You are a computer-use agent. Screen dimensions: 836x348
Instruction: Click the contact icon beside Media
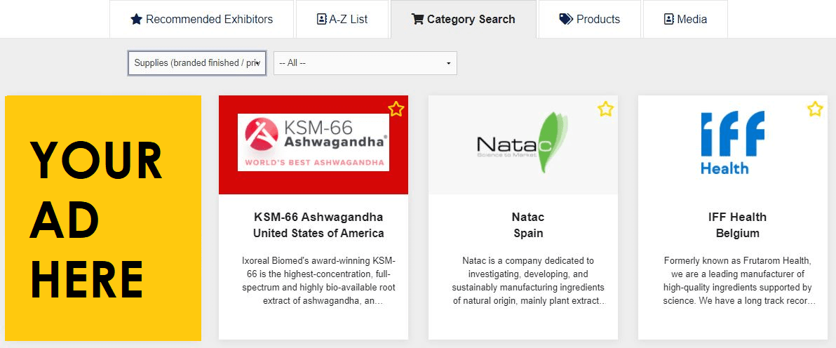click(669, 19)
